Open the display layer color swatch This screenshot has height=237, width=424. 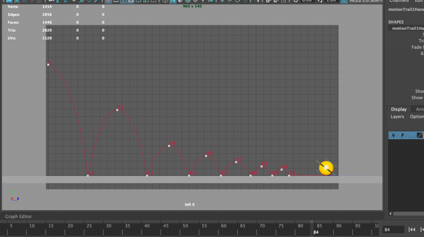(x=420, y=135)
